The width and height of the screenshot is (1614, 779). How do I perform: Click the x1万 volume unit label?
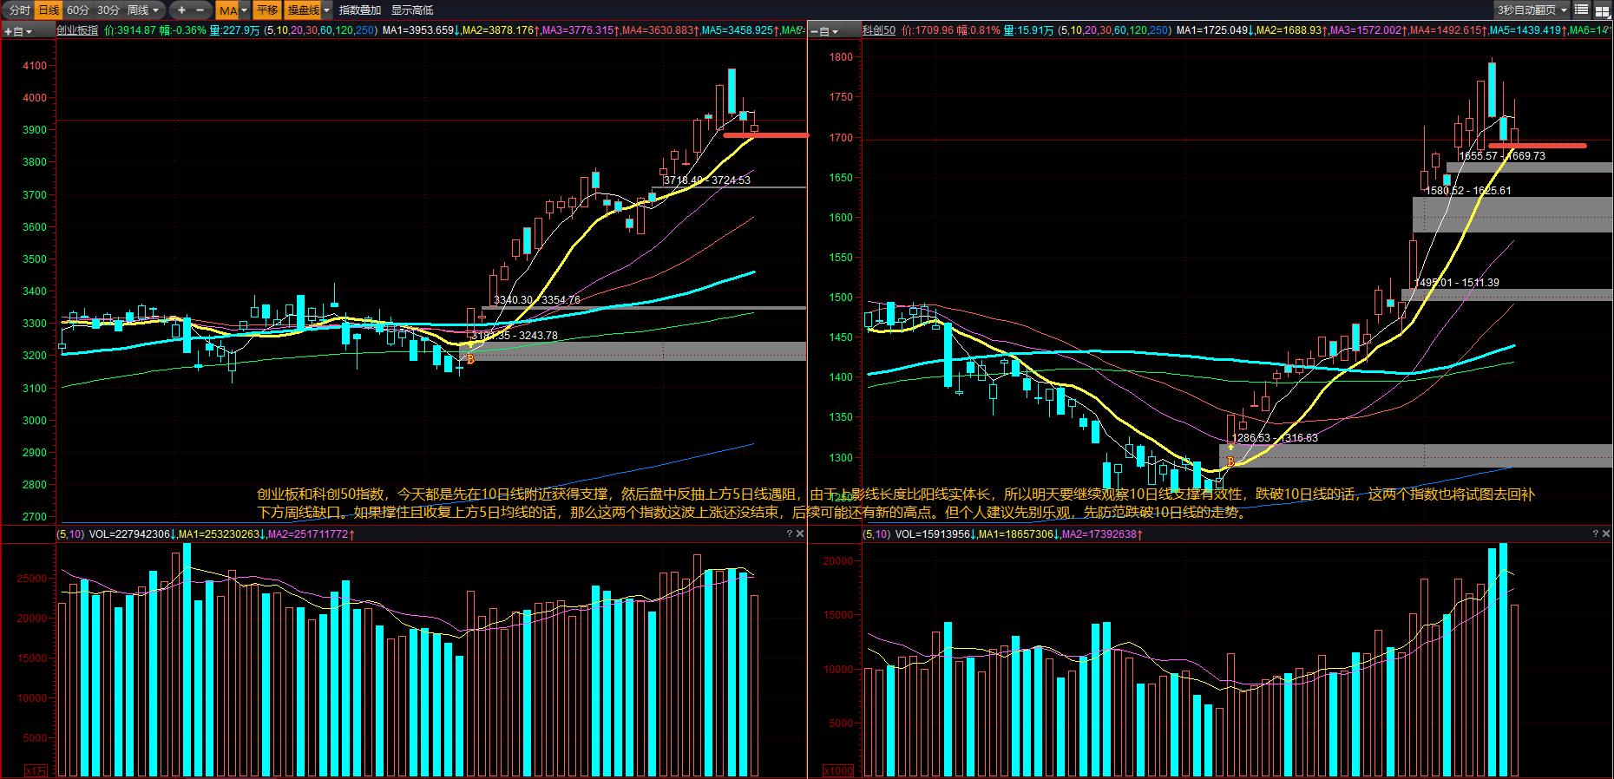tap(36, 770)
